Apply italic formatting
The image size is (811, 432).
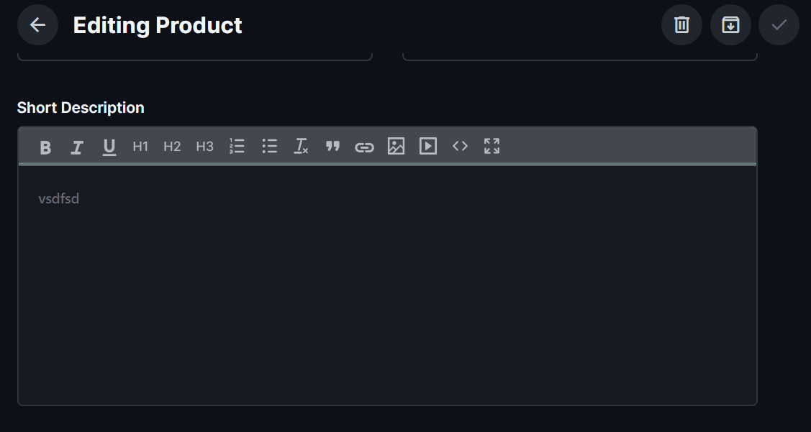coord(77,147)
